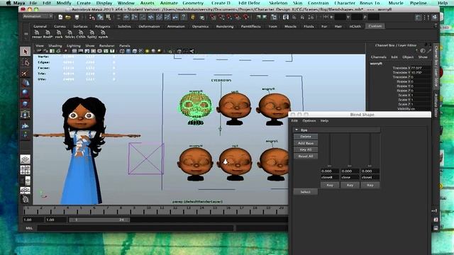Click the closeR vertical blend shape slider
The height and width of the screenshot is (255, 454).
pos(329,149)
